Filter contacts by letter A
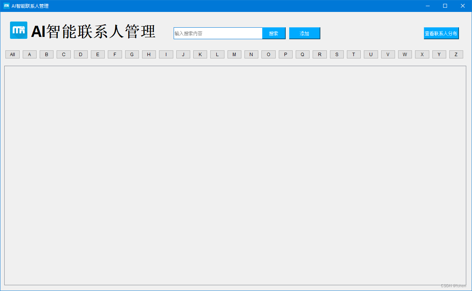Viewport: 472px width, 291px height. pos(30,55)
